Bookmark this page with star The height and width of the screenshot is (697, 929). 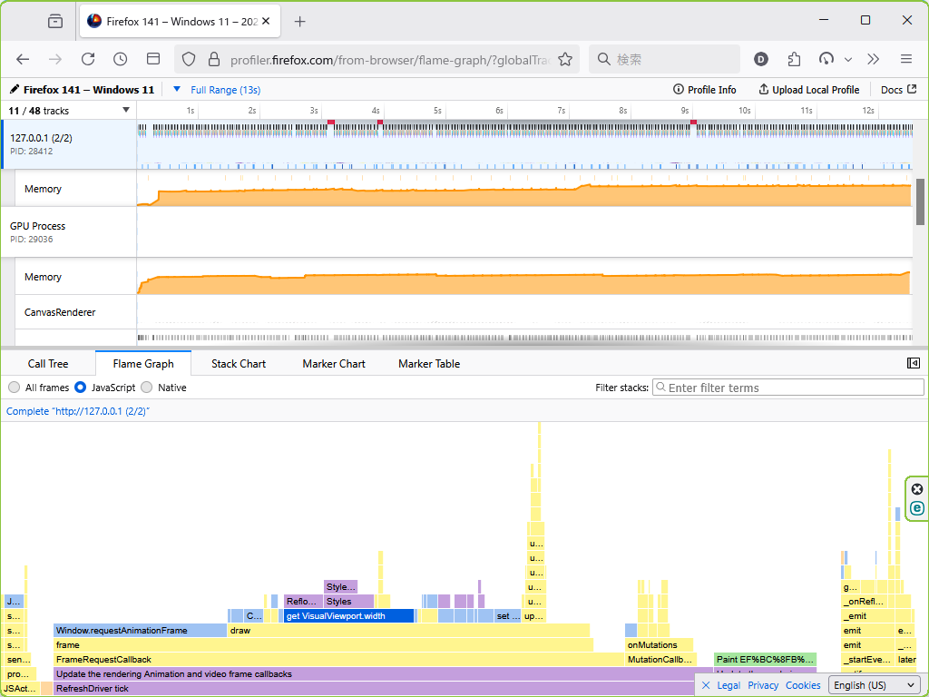565,59
